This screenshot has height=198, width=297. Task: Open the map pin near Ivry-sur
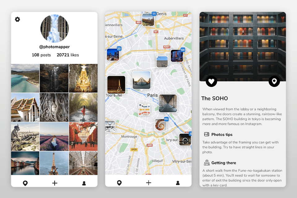coord(185,140)
